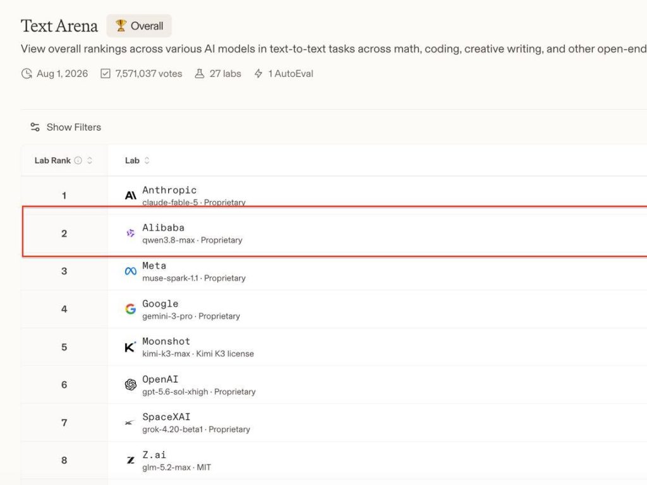Click muse-spark-1.1 model text
Image resolution: width=647 pixels, height=485 pixels.
pos(170,278)
